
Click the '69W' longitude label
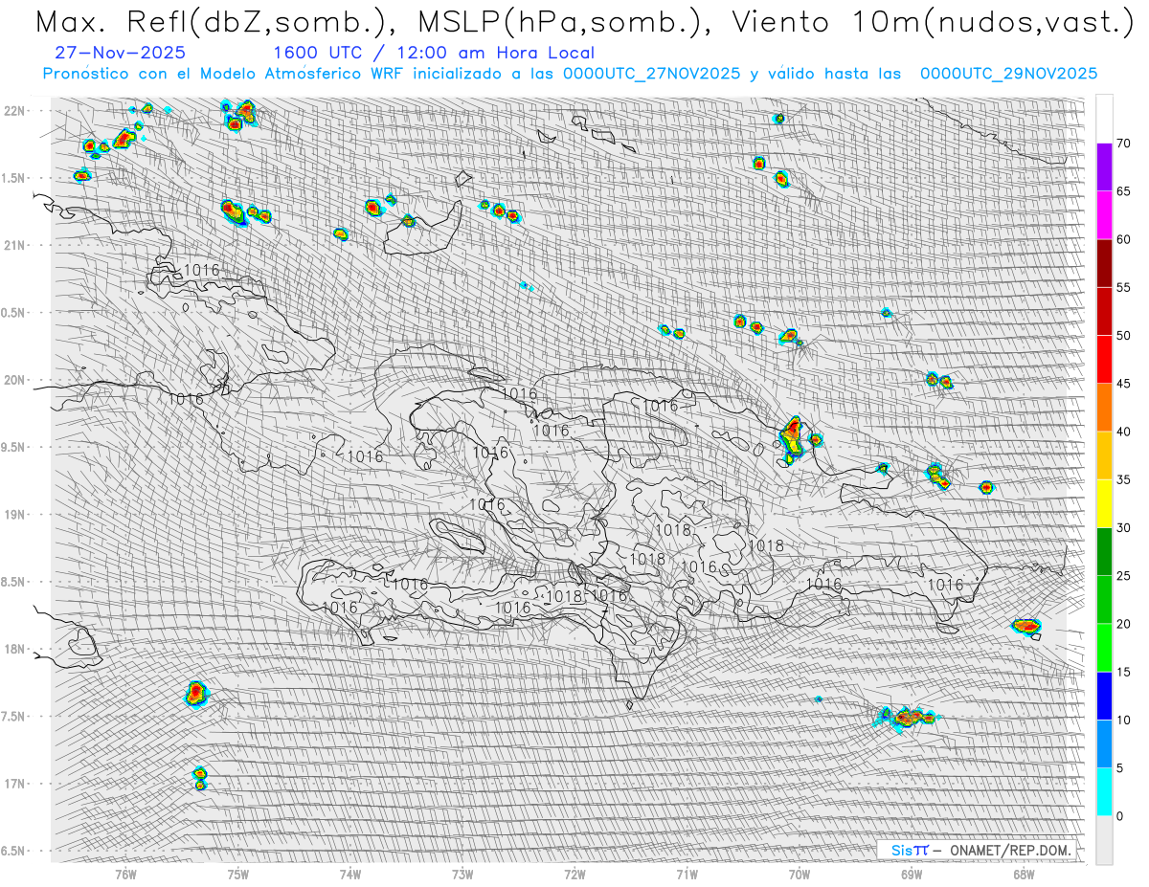pyautogui.click(x=912, y=875)
